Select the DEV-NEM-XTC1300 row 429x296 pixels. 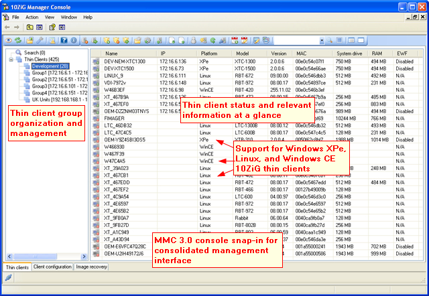(256, 62)
